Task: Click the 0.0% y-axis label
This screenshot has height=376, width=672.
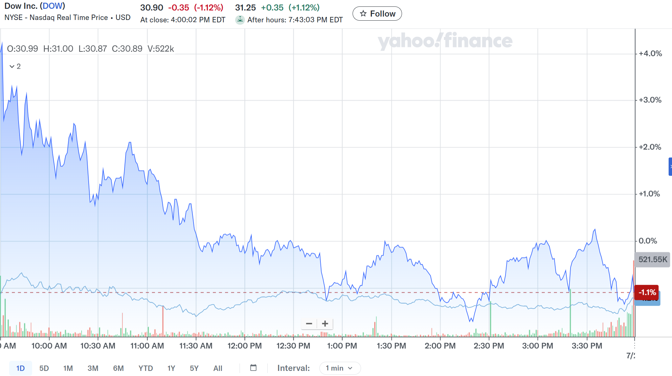Action: pyautogui.click(x=648, y=241)
